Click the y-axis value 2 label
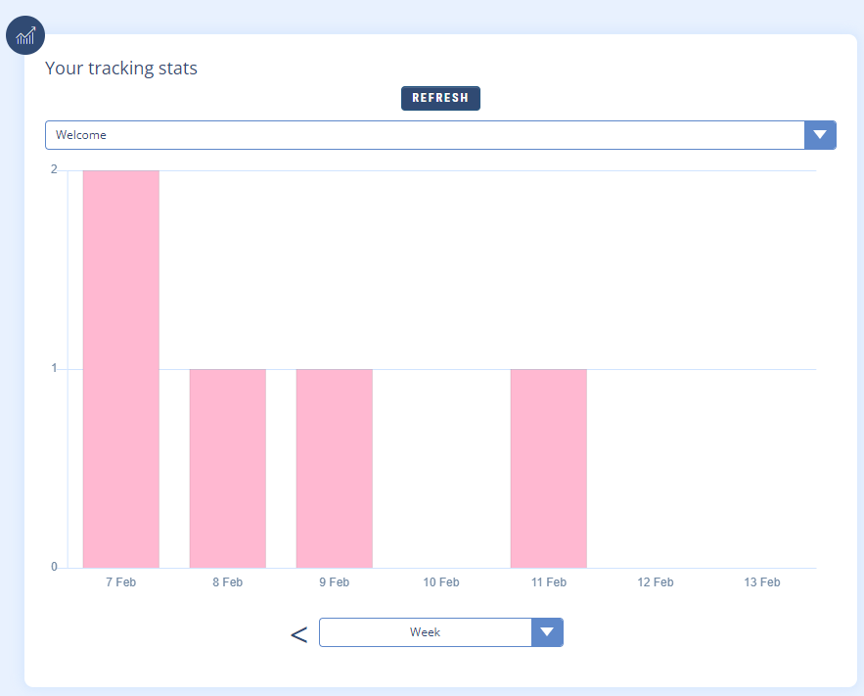864x696 pixels. [x=54, y=170]
